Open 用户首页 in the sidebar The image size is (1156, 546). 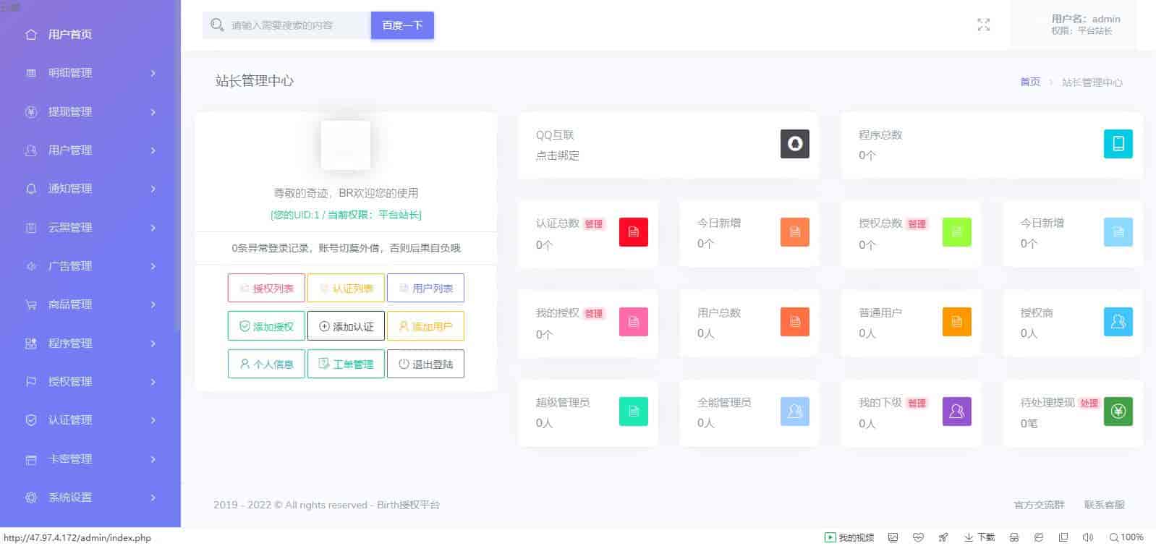pyautogui.click(x=70, y=34)
